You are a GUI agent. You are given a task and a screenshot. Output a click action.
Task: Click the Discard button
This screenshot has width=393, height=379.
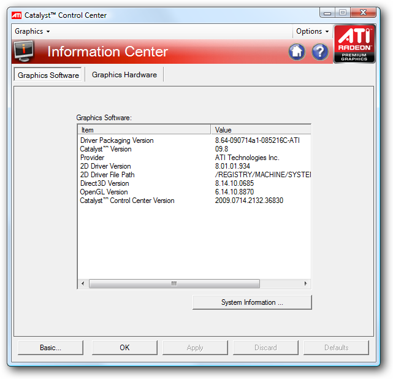pyautogui.click(x=265, y=347)
